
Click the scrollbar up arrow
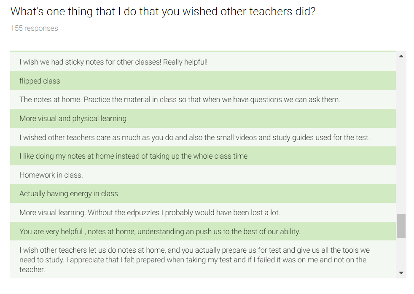click(x=401, y=56)
